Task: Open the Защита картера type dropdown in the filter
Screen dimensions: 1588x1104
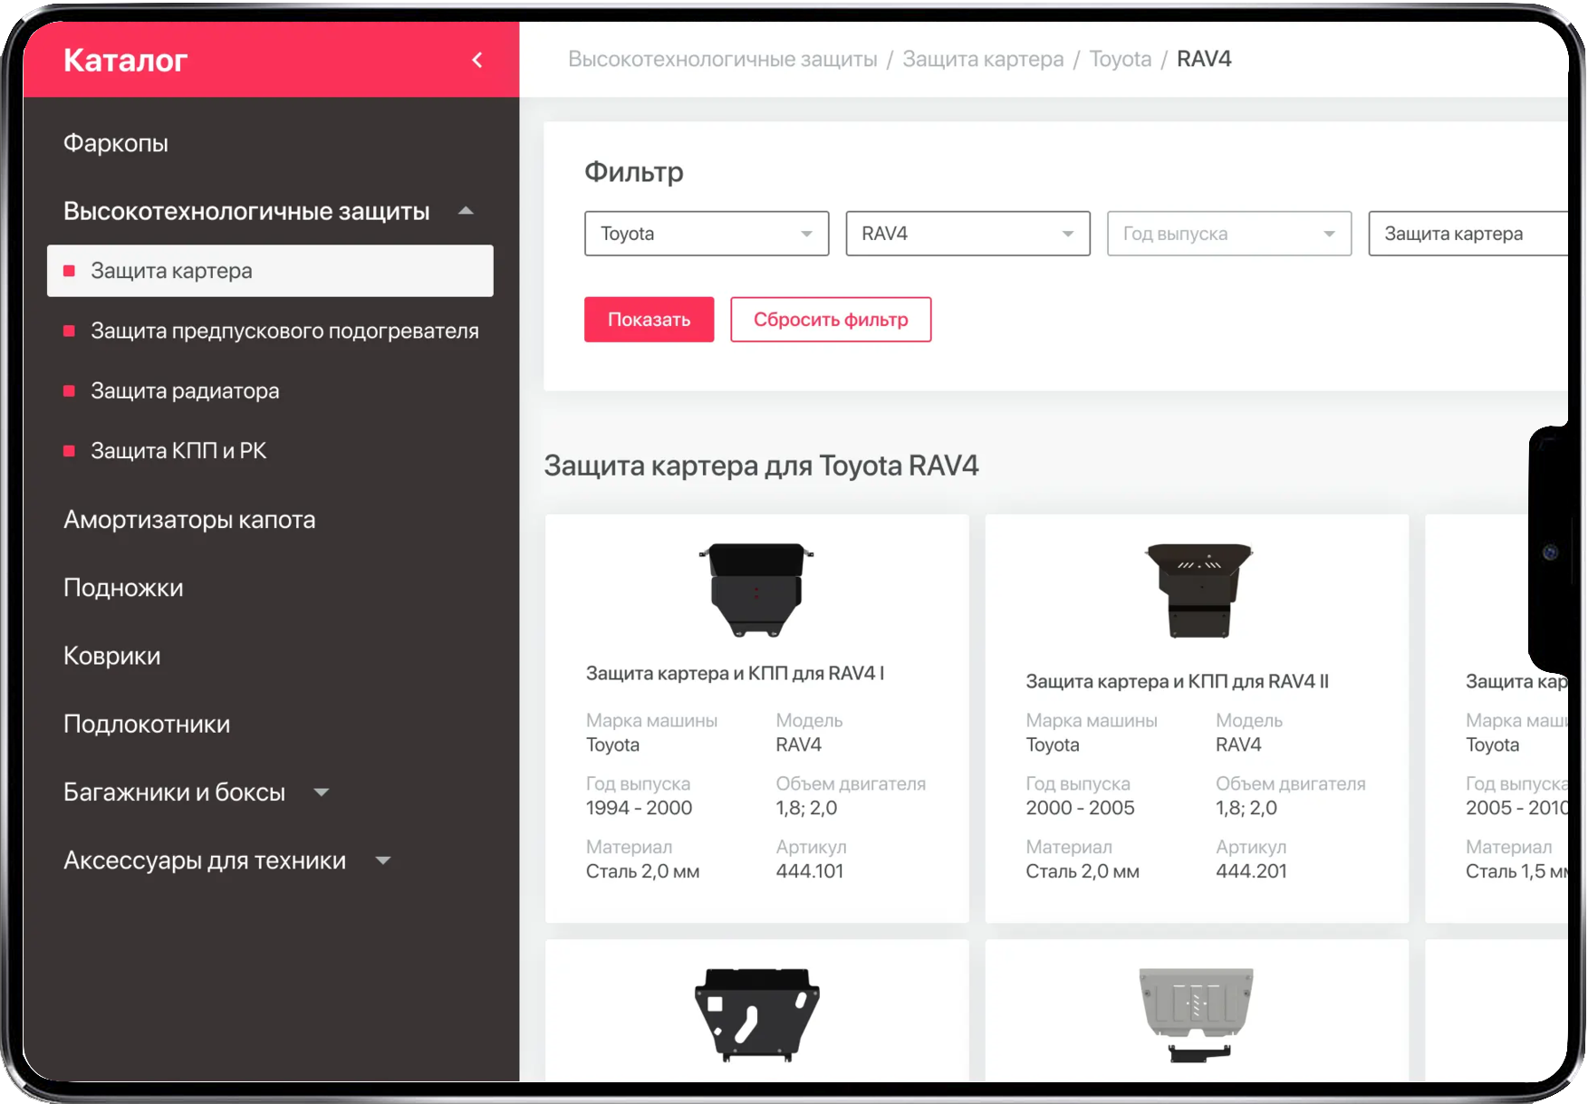Action: [x=1466, y=234]
